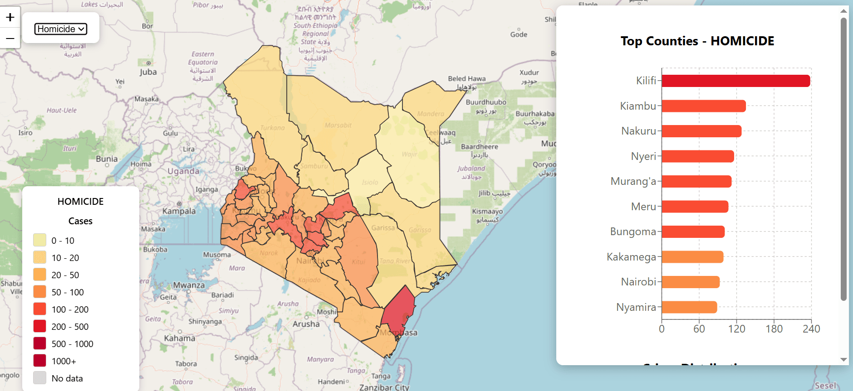Click the HOMICIDE legend title

(x=80, y=201)
